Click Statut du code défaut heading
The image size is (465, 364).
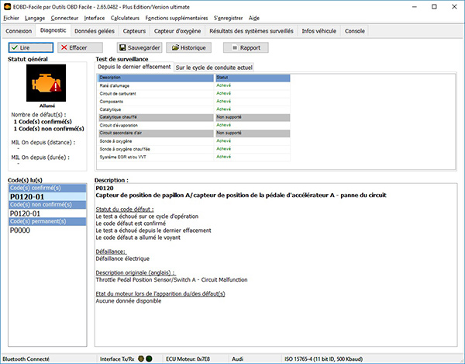pos(125,209)
